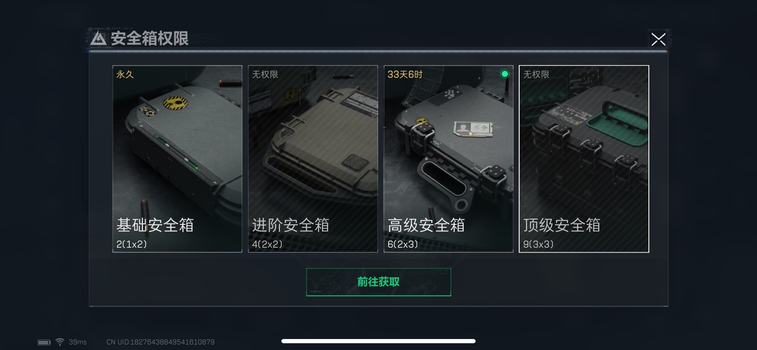Click the 前往获取 button
Image resolution: width=757 pixels, height=350 pixels.
coord(378,282)
